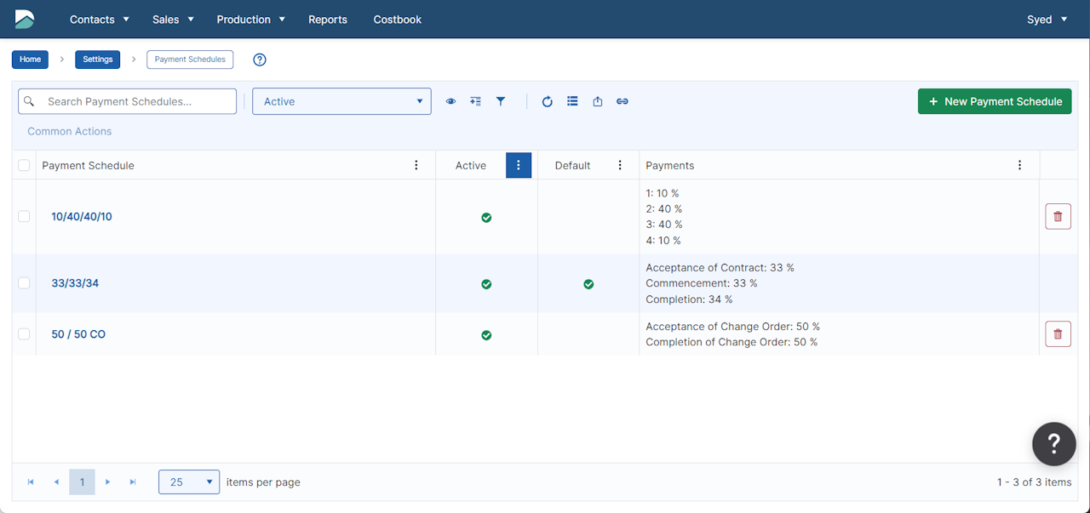
Task: Check the 33/33/34 row checkbox
Action: point(24,283)
